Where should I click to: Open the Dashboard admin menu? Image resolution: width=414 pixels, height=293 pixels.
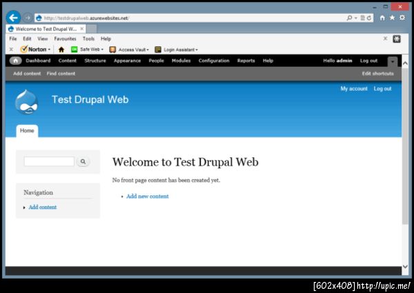38,61
